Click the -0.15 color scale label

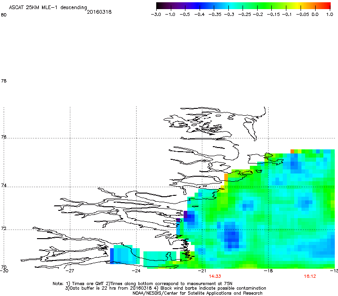tap(273, 15)
